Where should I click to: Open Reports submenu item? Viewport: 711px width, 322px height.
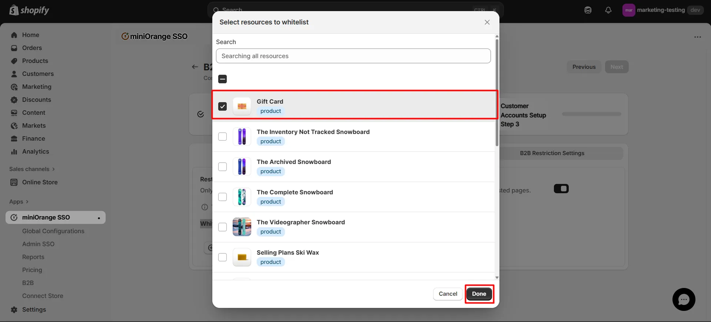point(33,257)
